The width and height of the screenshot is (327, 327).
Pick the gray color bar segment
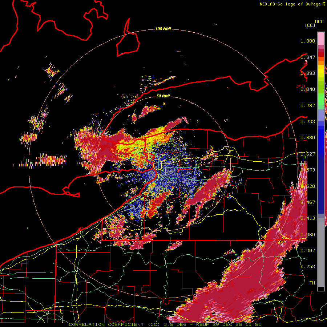321,253
